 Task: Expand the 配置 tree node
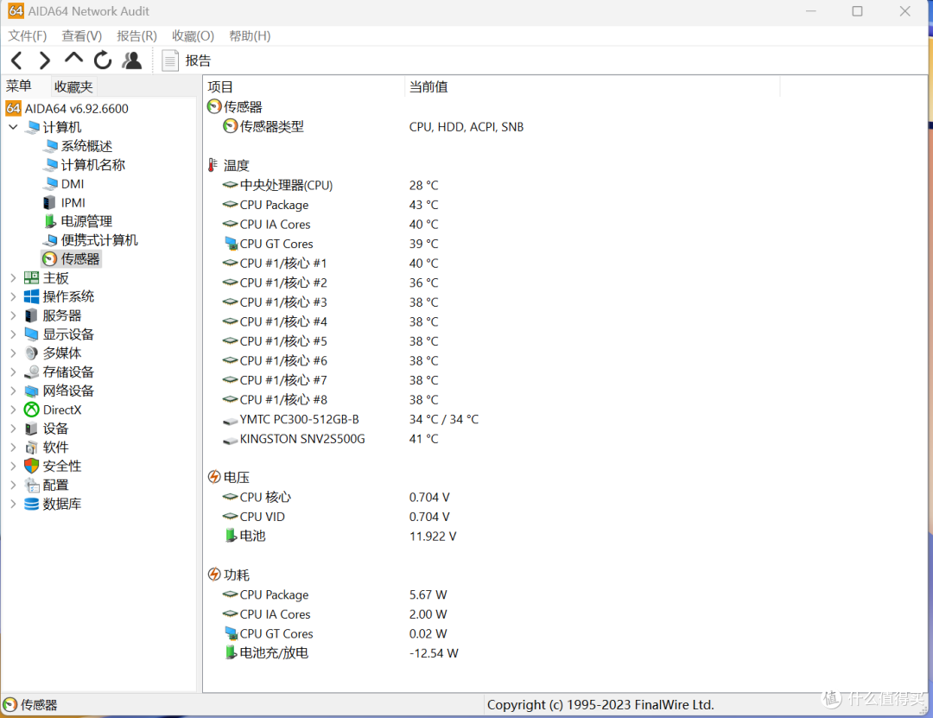click(x=13, y=486)
